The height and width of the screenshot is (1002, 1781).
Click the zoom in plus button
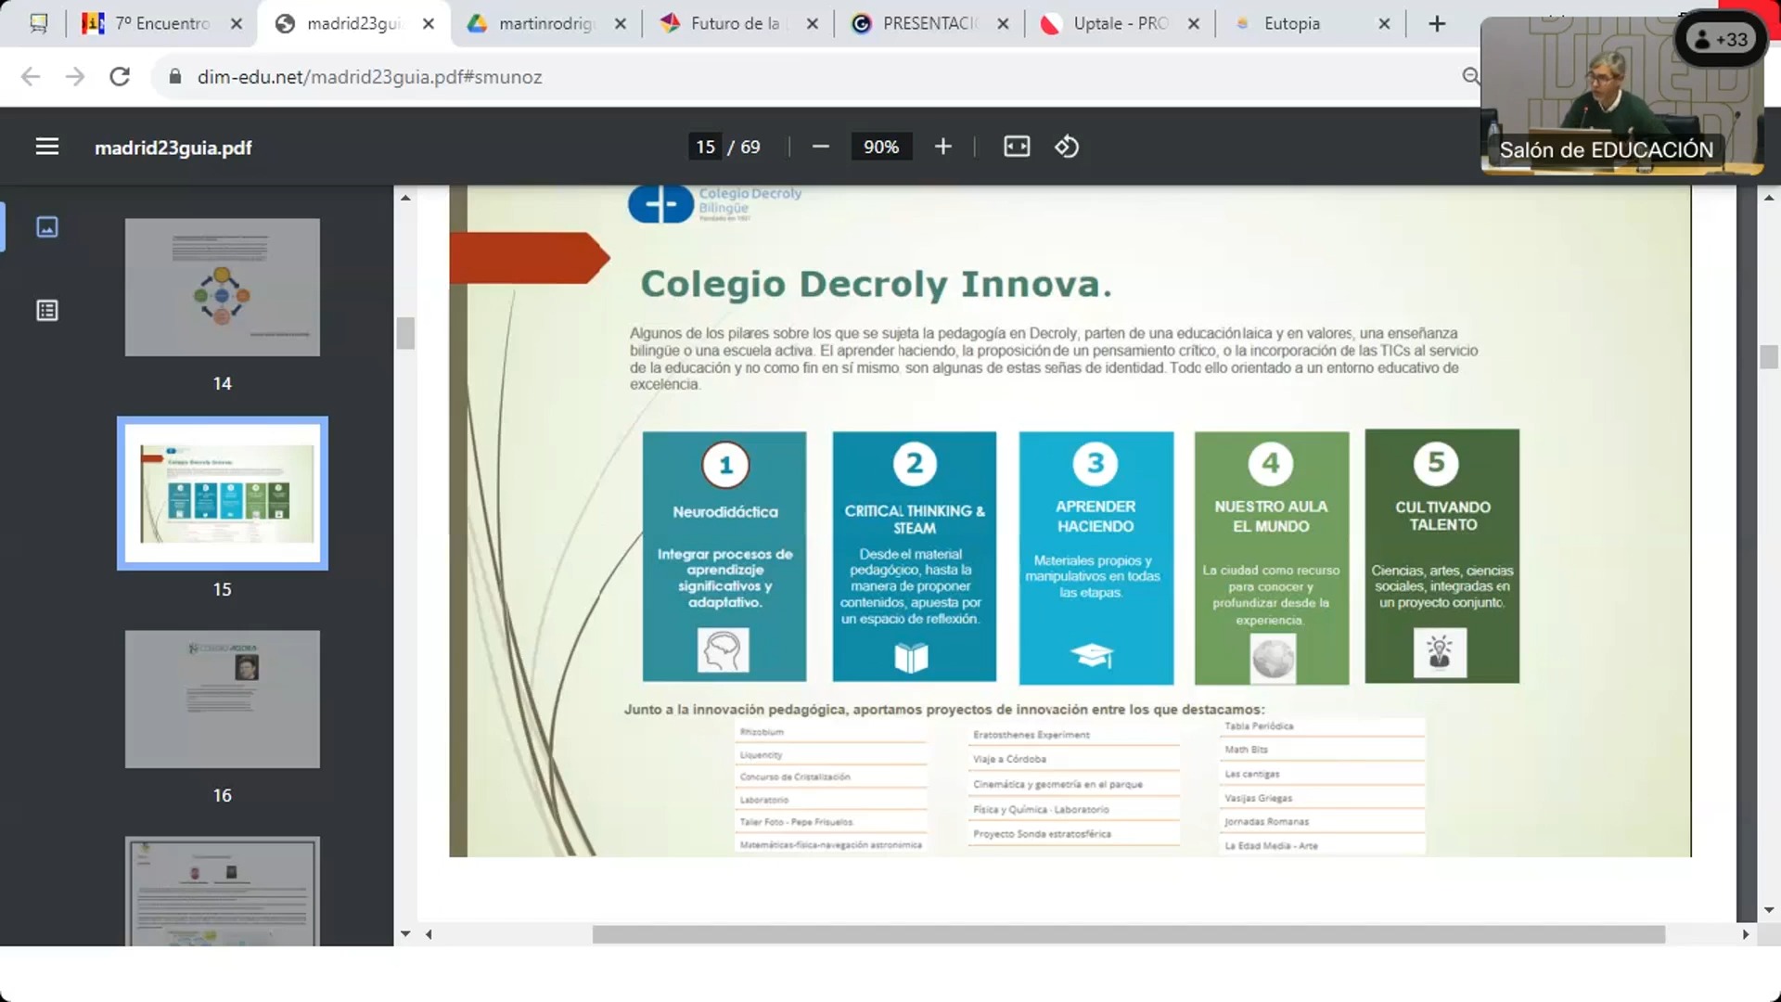tap(942, 147)
